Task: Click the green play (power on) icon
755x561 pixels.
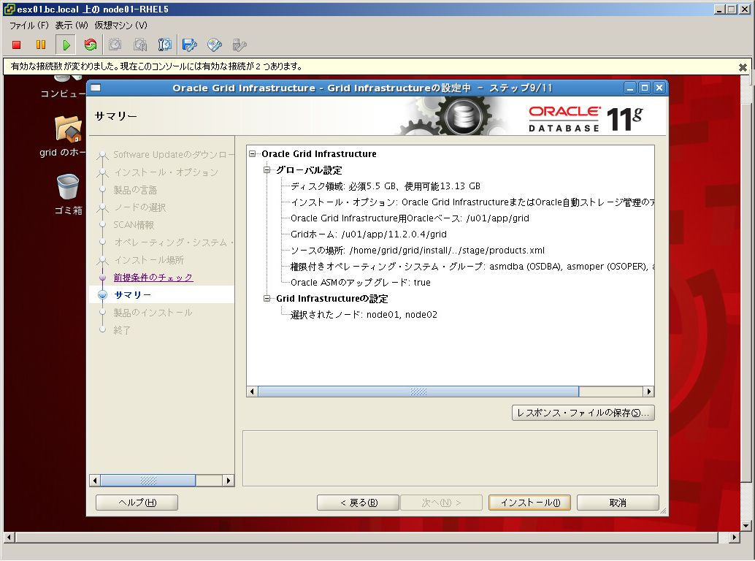Action: pyautogui.click(x=66, y=45)
